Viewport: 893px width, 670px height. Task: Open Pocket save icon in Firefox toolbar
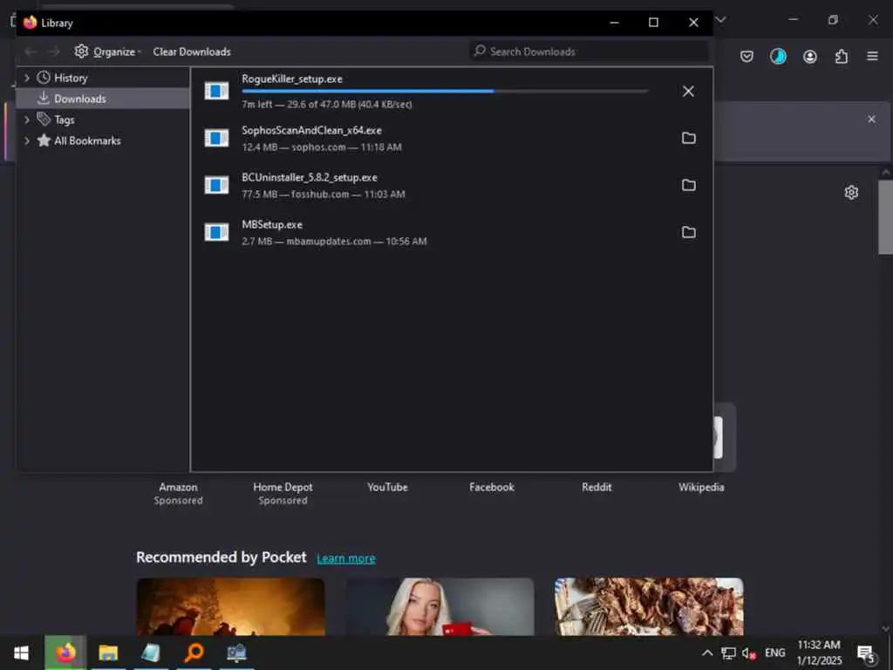pos(746,57)
